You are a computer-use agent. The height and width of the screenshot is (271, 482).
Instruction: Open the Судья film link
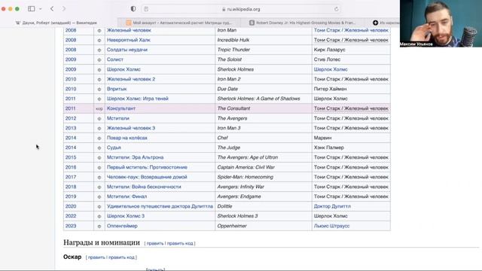coord(114,148)
